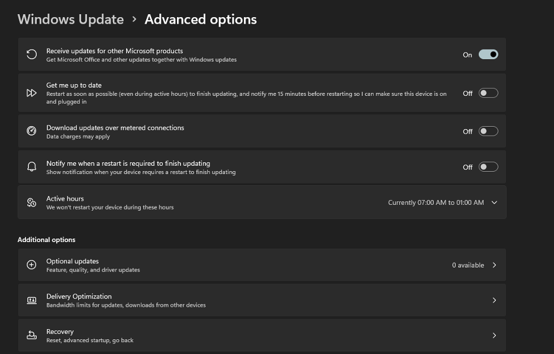Image resolution: width=554 pixels, height=354 pixels.
Task: Click the Get me up to date title
Action: point(74,85)
